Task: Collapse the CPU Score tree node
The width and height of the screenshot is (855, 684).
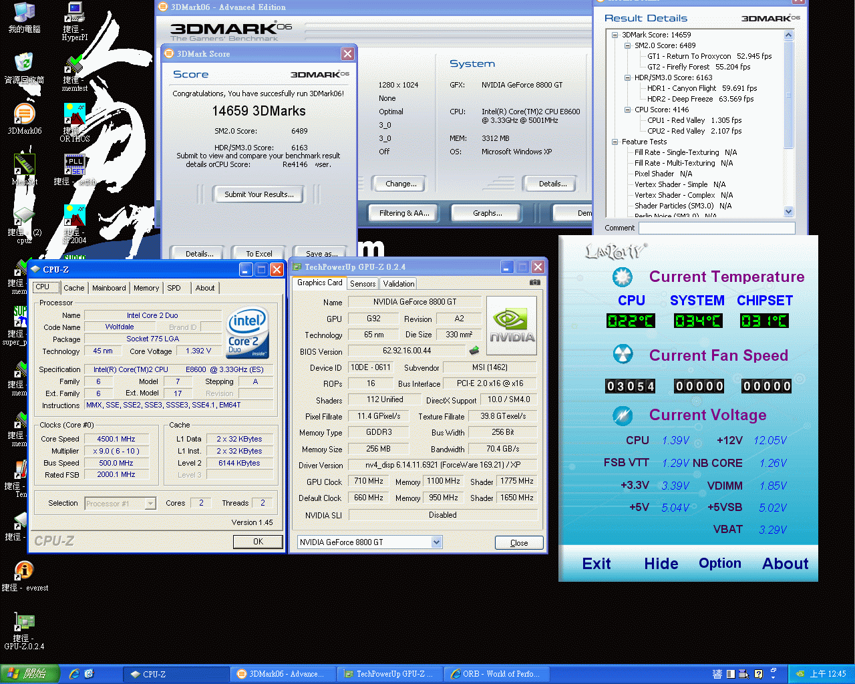Action: coord(627,110)
